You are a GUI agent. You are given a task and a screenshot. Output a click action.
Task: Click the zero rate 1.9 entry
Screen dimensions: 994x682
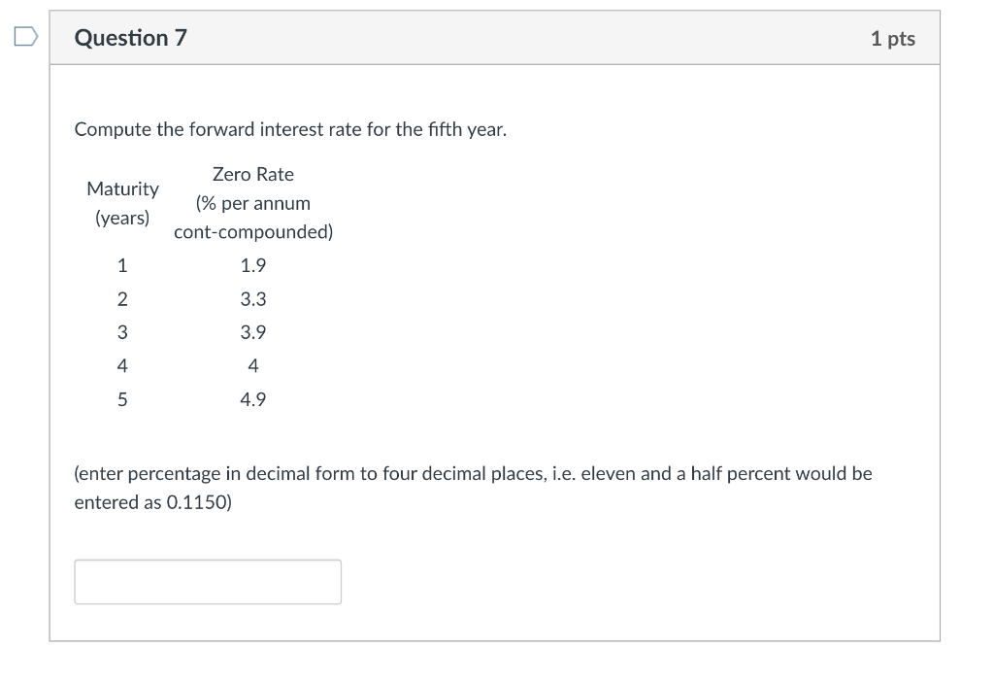point(252,264)
